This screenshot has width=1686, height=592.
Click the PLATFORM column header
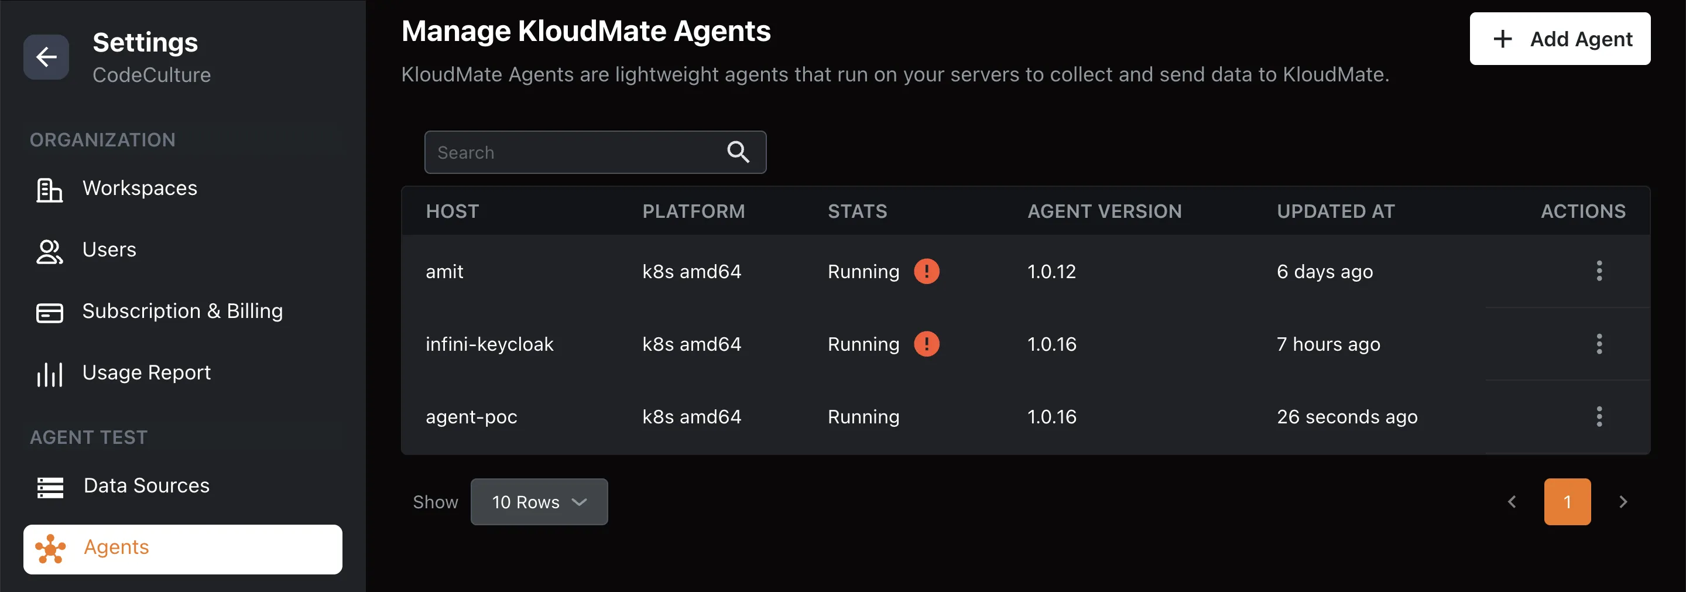[x=694, y=211]
